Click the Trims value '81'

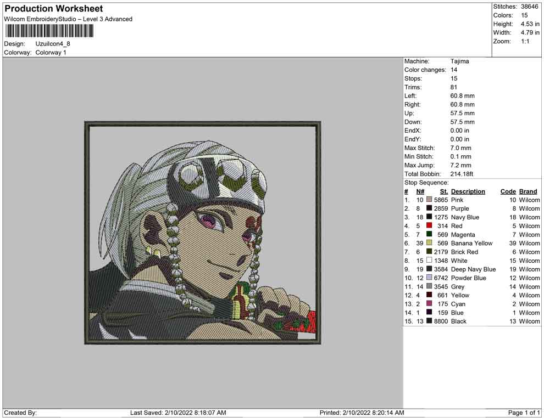tap(454, 87)
